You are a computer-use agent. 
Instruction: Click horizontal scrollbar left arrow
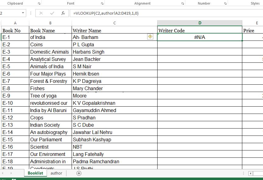point(251,173)
